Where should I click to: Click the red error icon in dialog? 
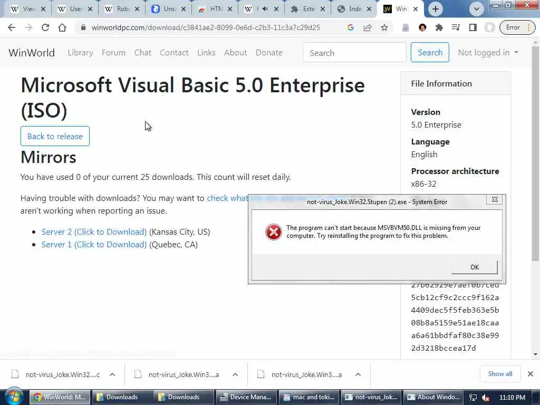(x=274, y=232)
